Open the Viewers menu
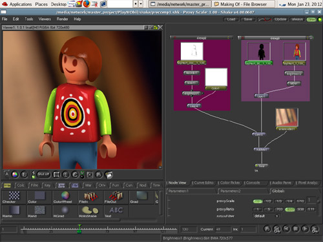The image size is (323, 242). 45,19
